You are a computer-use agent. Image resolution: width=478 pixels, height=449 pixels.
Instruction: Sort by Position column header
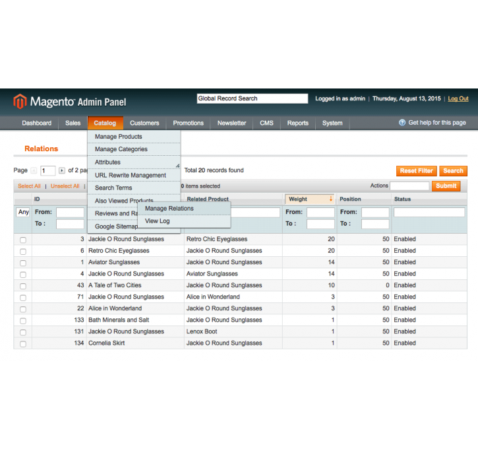click(x=350, y=199)
